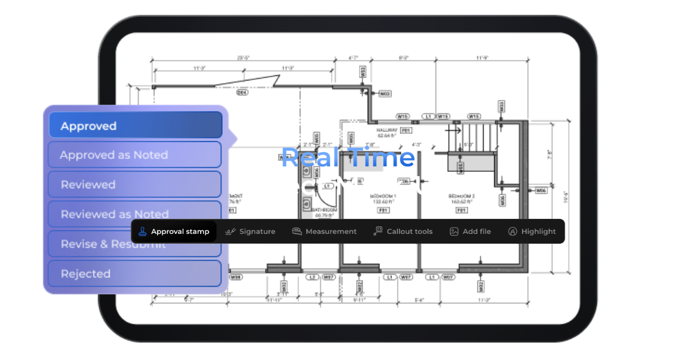696x363 pixels.
Task: Click the BATHROOM room label
Action: (x=325, y=208)
